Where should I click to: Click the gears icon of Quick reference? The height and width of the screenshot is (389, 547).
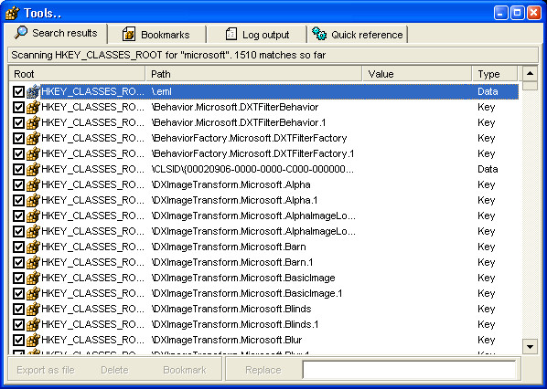pyautogui.click(x=319, y=34)
